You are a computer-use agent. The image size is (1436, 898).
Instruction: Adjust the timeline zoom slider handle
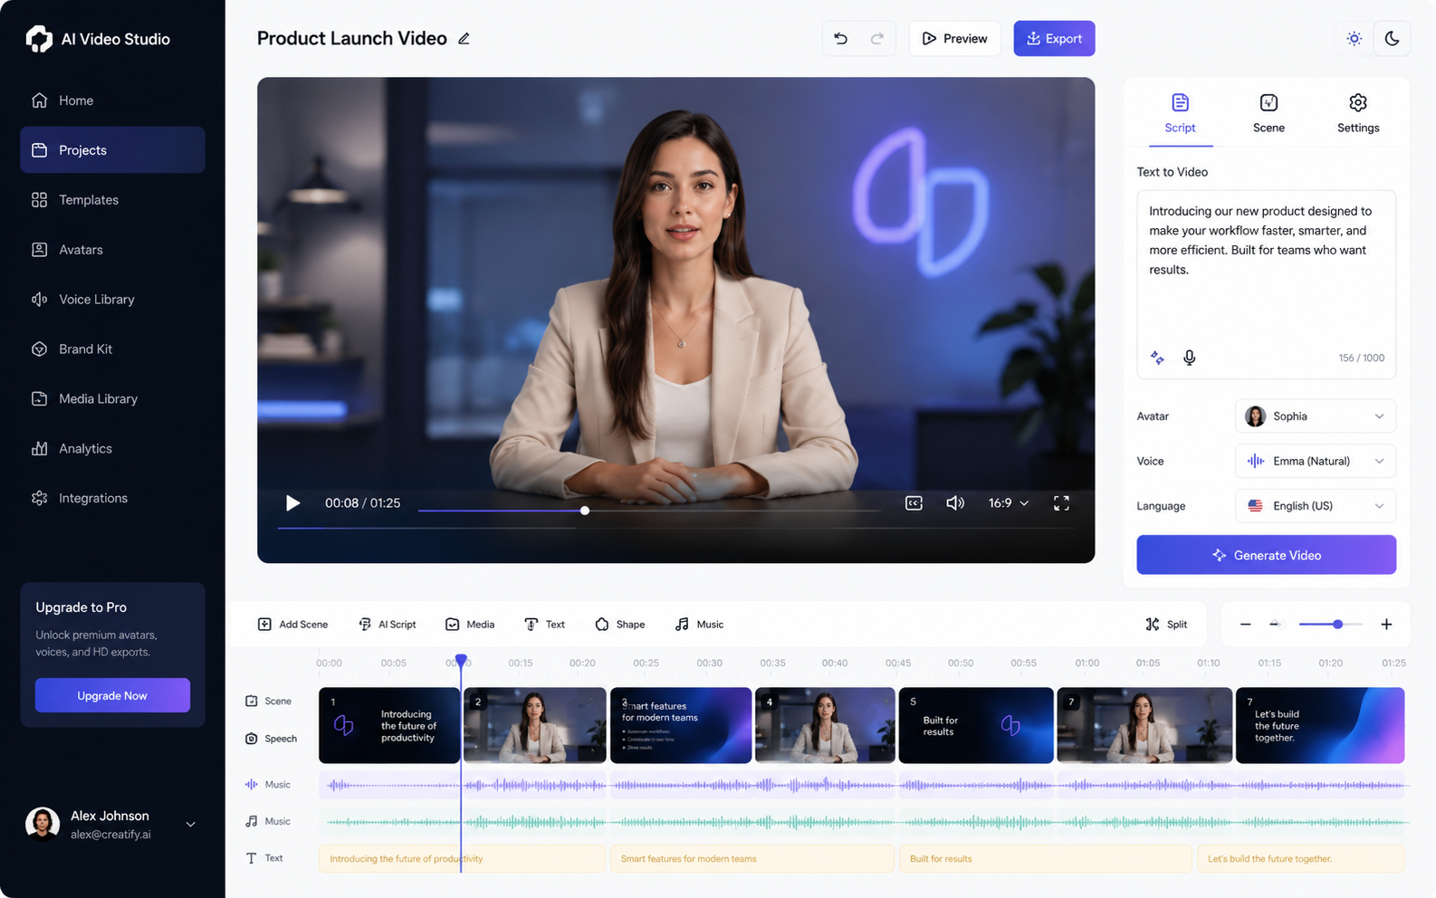1337,624
